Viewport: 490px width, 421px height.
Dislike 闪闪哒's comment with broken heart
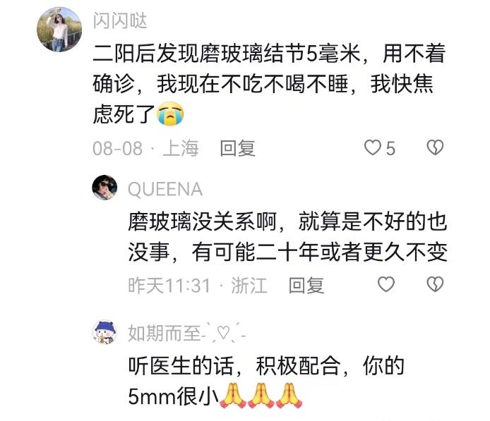pyautogui.click(x=435, y=147)
